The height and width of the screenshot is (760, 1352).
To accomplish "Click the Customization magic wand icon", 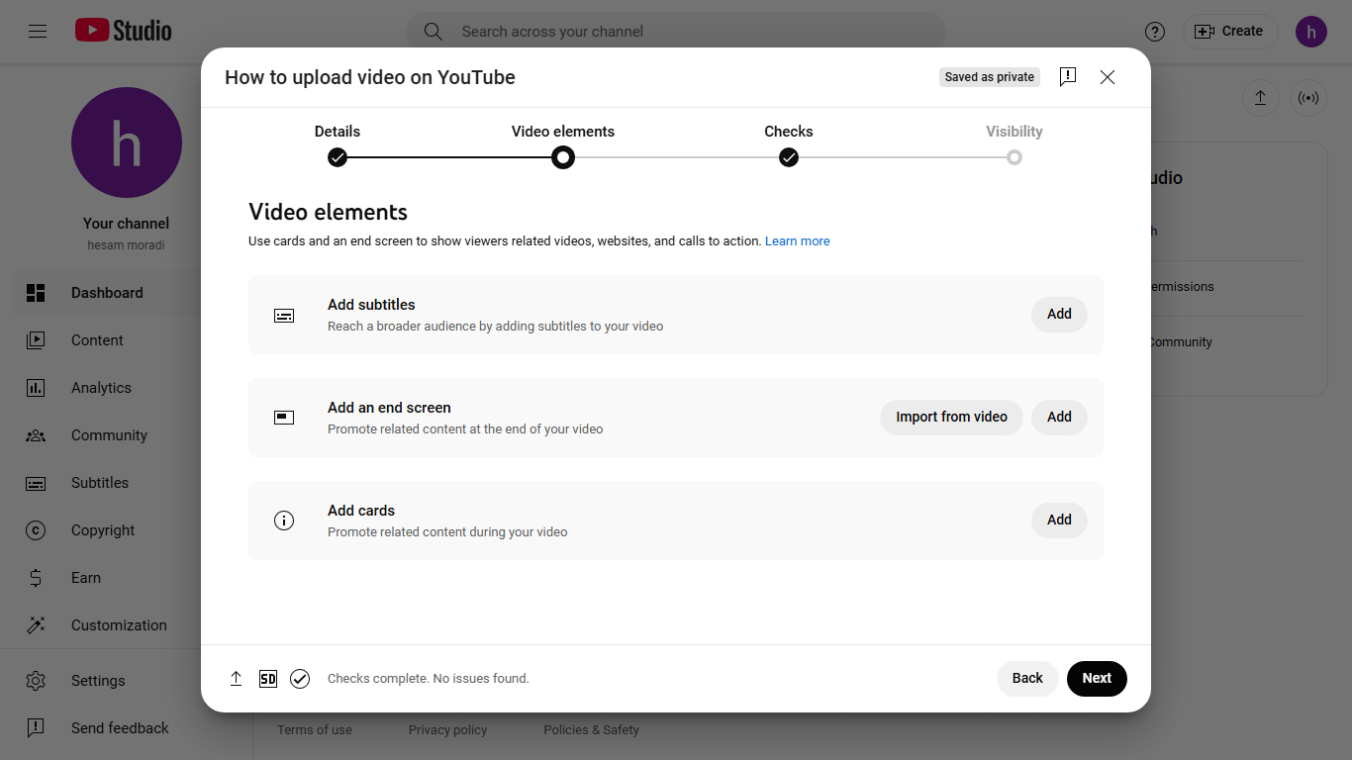I will [x=36, y=625].
